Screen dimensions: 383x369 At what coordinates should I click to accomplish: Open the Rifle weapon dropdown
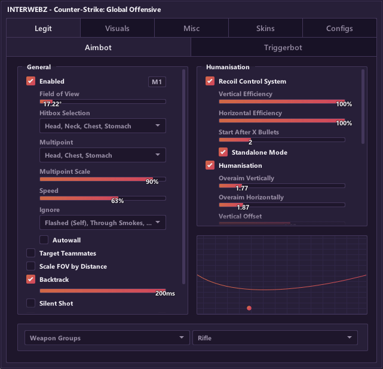click(x=275, y=338)
